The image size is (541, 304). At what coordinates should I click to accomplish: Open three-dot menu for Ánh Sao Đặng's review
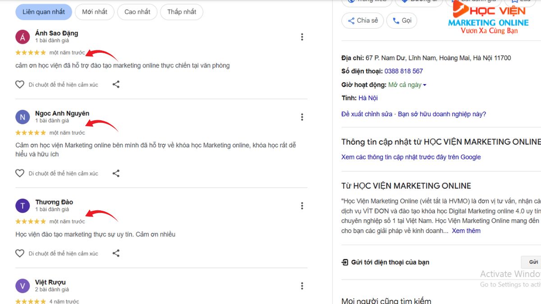click(302, 37)
